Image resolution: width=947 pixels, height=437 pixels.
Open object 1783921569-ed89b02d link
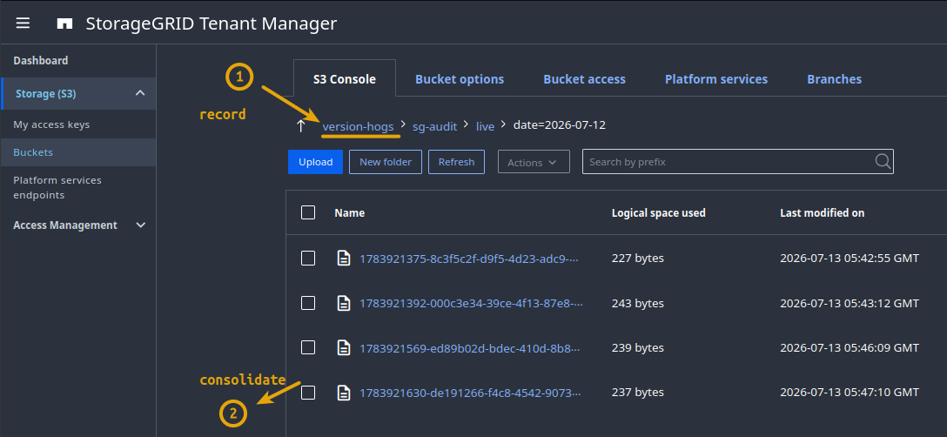[x=471, y=348]
